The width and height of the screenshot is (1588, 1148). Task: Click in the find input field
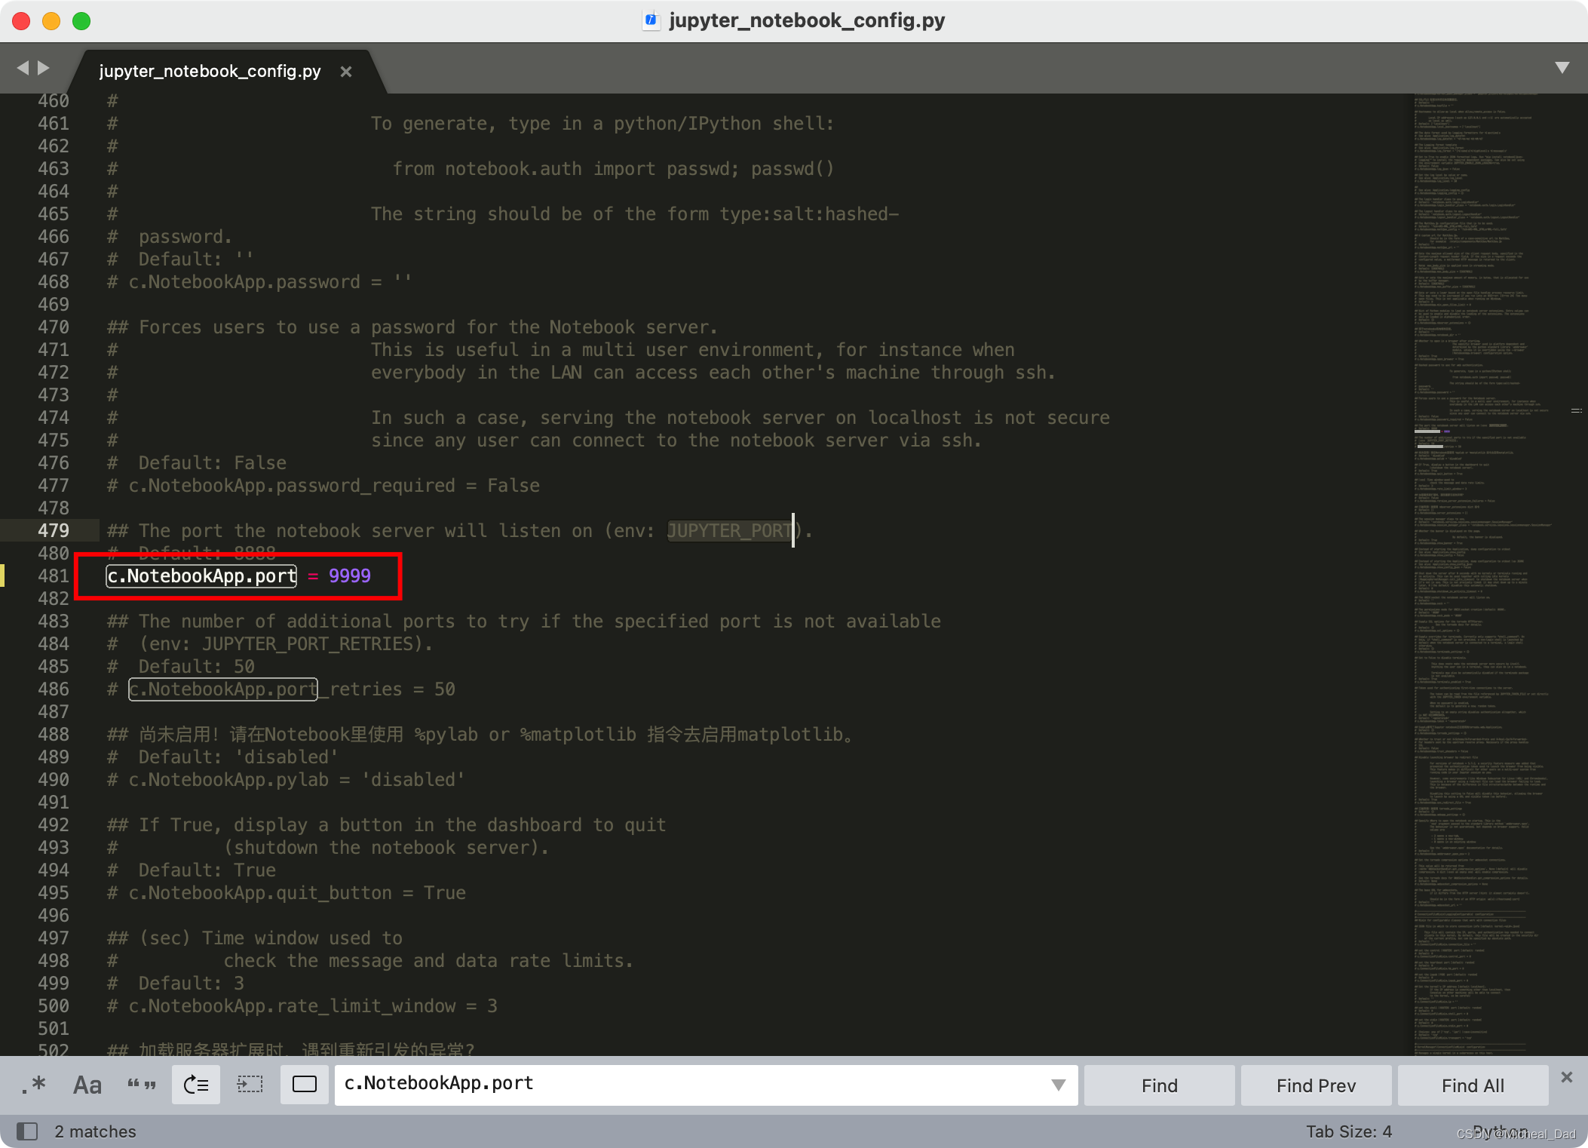679,1084
